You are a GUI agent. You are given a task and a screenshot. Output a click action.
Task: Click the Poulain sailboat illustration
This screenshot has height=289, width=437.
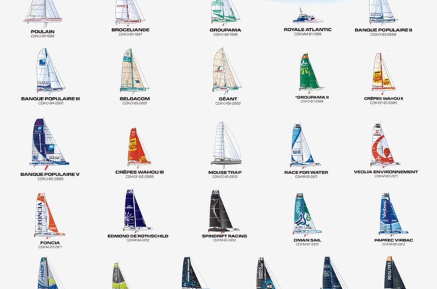click(43, 13)
